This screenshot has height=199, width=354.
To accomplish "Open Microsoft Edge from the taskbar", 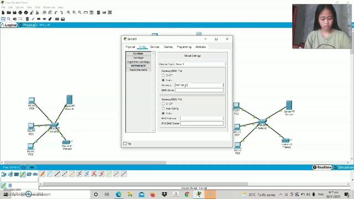I will (x=118, y=194).
